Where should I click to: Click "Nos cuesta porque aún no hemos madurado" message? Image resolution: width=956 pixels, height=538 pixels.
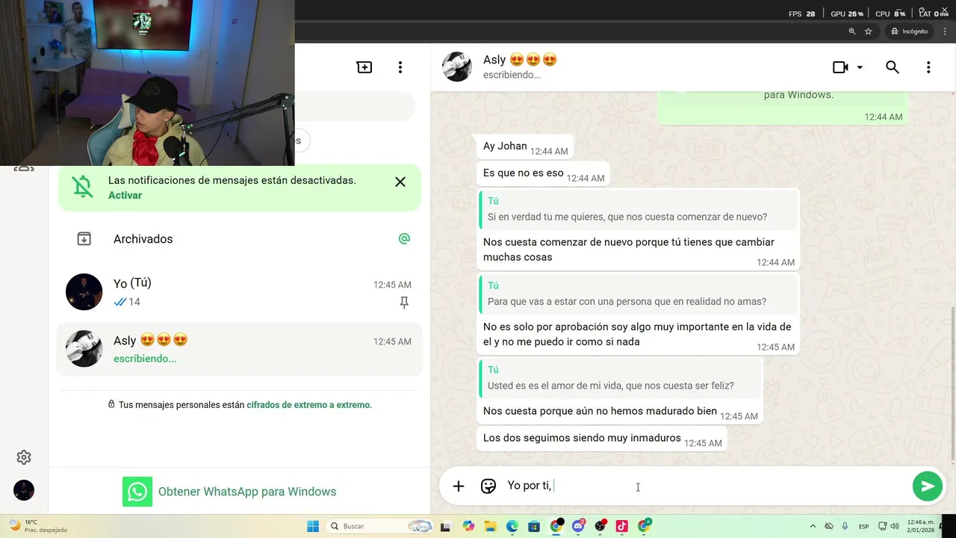click(x=600, y=411)
